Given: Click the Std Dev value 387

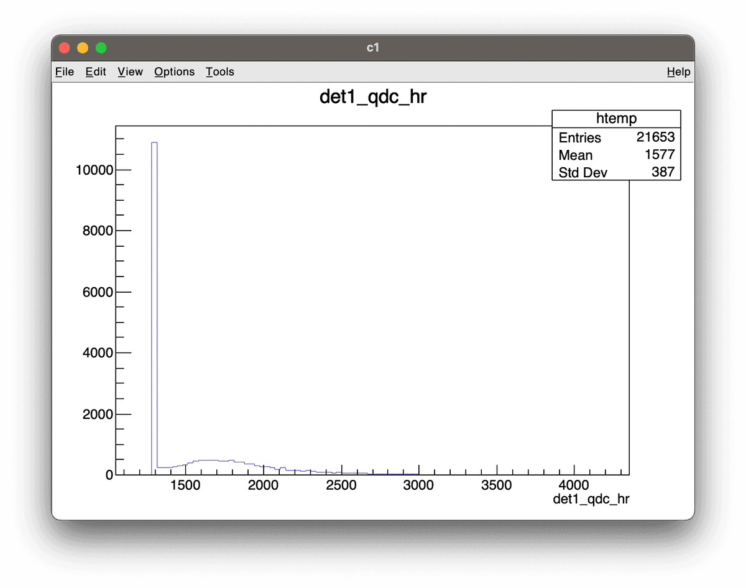Looking at the screenshot, I should point(663,172).
